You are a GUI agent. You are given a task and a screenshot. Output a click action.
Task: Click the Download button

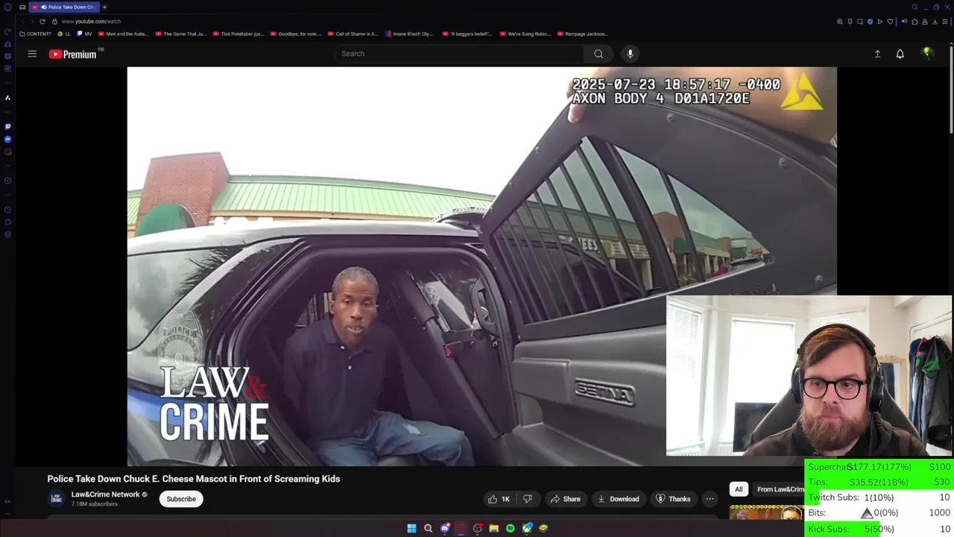pos(619,499)
